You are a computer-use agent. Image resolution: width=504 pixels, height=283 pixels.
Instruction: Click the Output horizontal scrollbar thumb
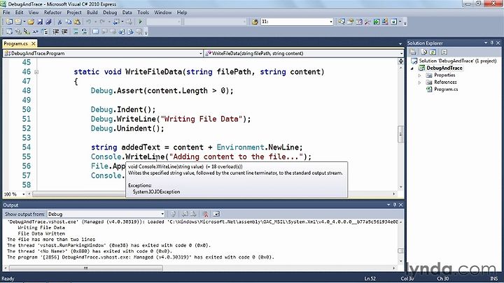click(x=85, y=268)
